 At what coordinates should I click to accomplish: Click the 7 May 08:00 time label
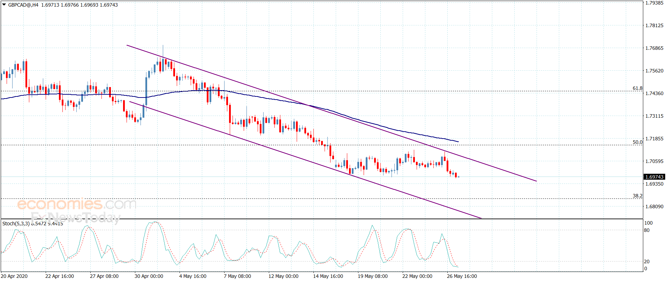[x=237, y=276]
